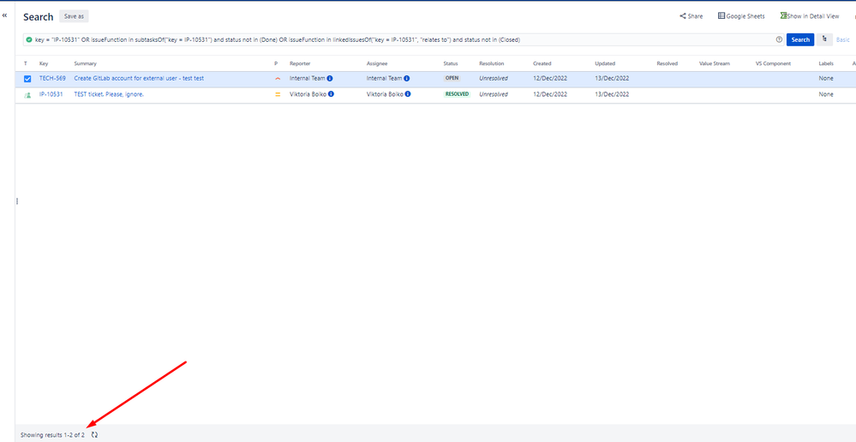Click the RESOLVED status badge
This screenshot has height=442, width=856.
coord(457,94)
